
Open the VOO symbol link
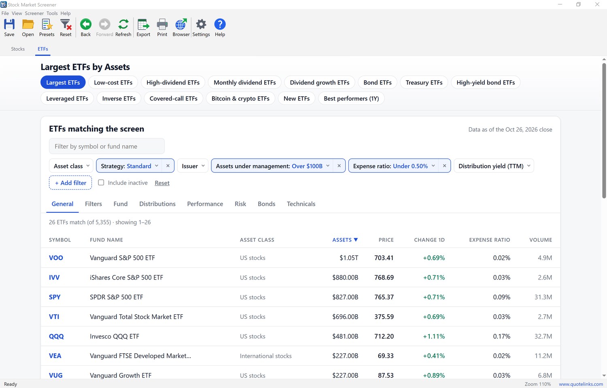tap(56, 258)
